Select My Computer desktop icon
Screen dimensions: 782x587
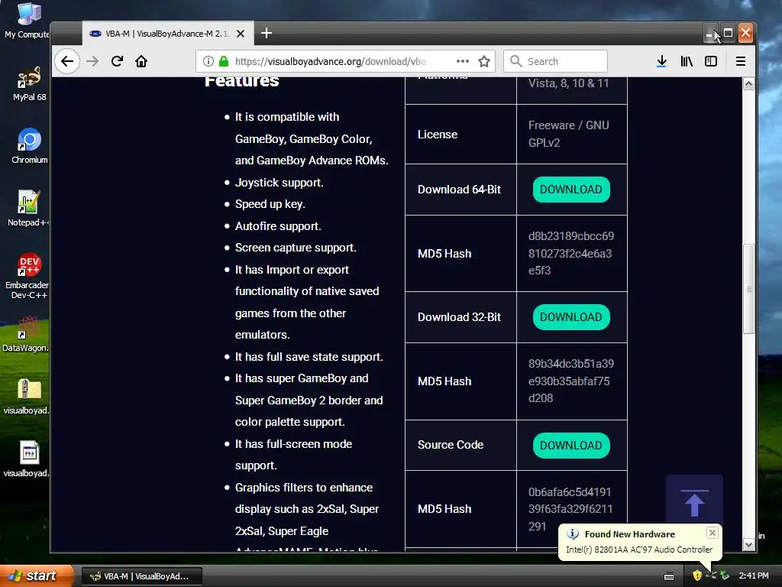[27, 21]
